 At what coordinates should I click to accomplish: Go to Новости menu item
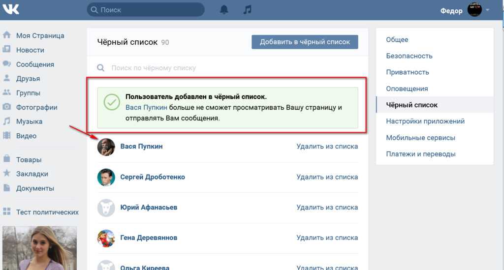coord(30,50)
